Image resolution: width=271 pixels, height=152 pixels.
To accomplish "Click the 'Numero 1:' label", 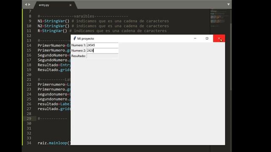I will 78,45.
